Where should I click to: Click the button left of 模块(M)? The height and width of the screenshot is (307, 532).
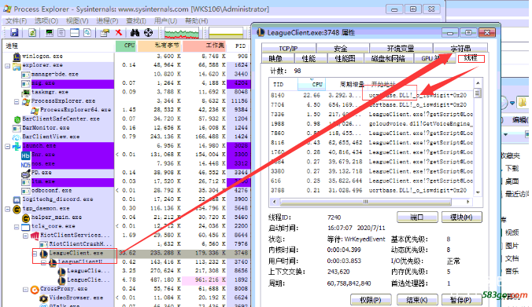417,217
